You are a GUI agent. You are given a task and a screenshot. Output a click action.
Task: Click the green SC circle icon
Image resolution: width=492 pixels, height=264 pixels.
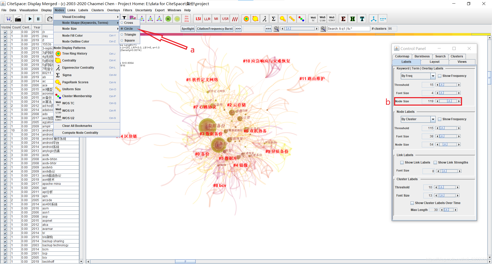[168, 19]
